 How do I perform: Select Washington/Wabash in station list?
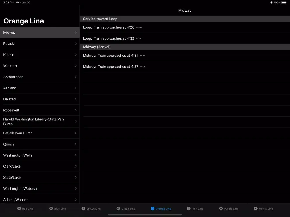(40, 189)
